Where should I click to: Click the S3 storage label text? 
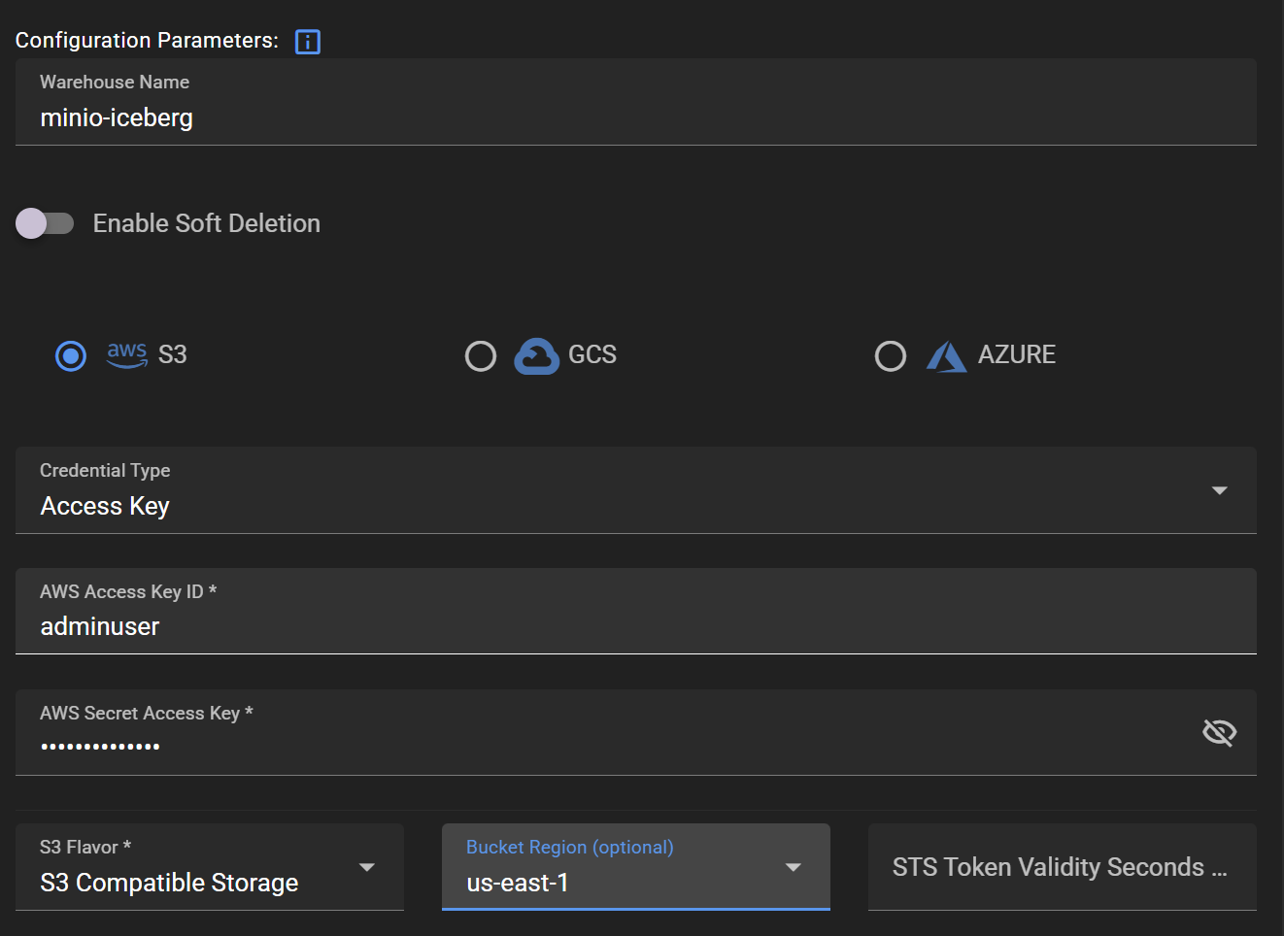click(x=173, y=355)
